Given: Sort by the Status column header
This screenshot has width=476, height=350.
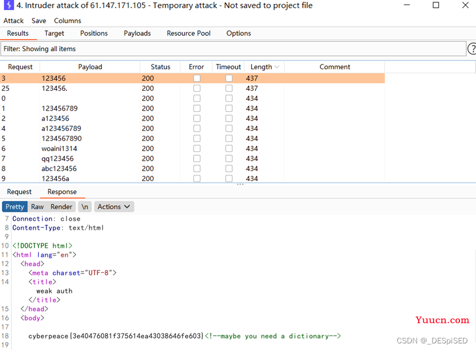Looking at the screenshot, I should [160, 67].
